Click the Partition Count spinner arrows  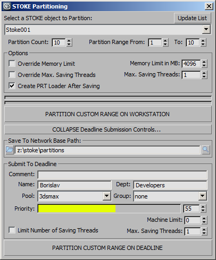69,42
